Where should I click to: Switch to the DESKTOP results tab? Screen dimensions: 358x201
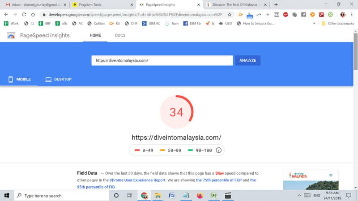coord(58,80)
